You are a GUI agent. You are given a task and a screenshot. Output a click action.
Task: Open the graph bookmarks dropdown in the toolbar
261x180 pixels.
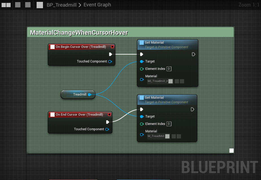[6, 5]
